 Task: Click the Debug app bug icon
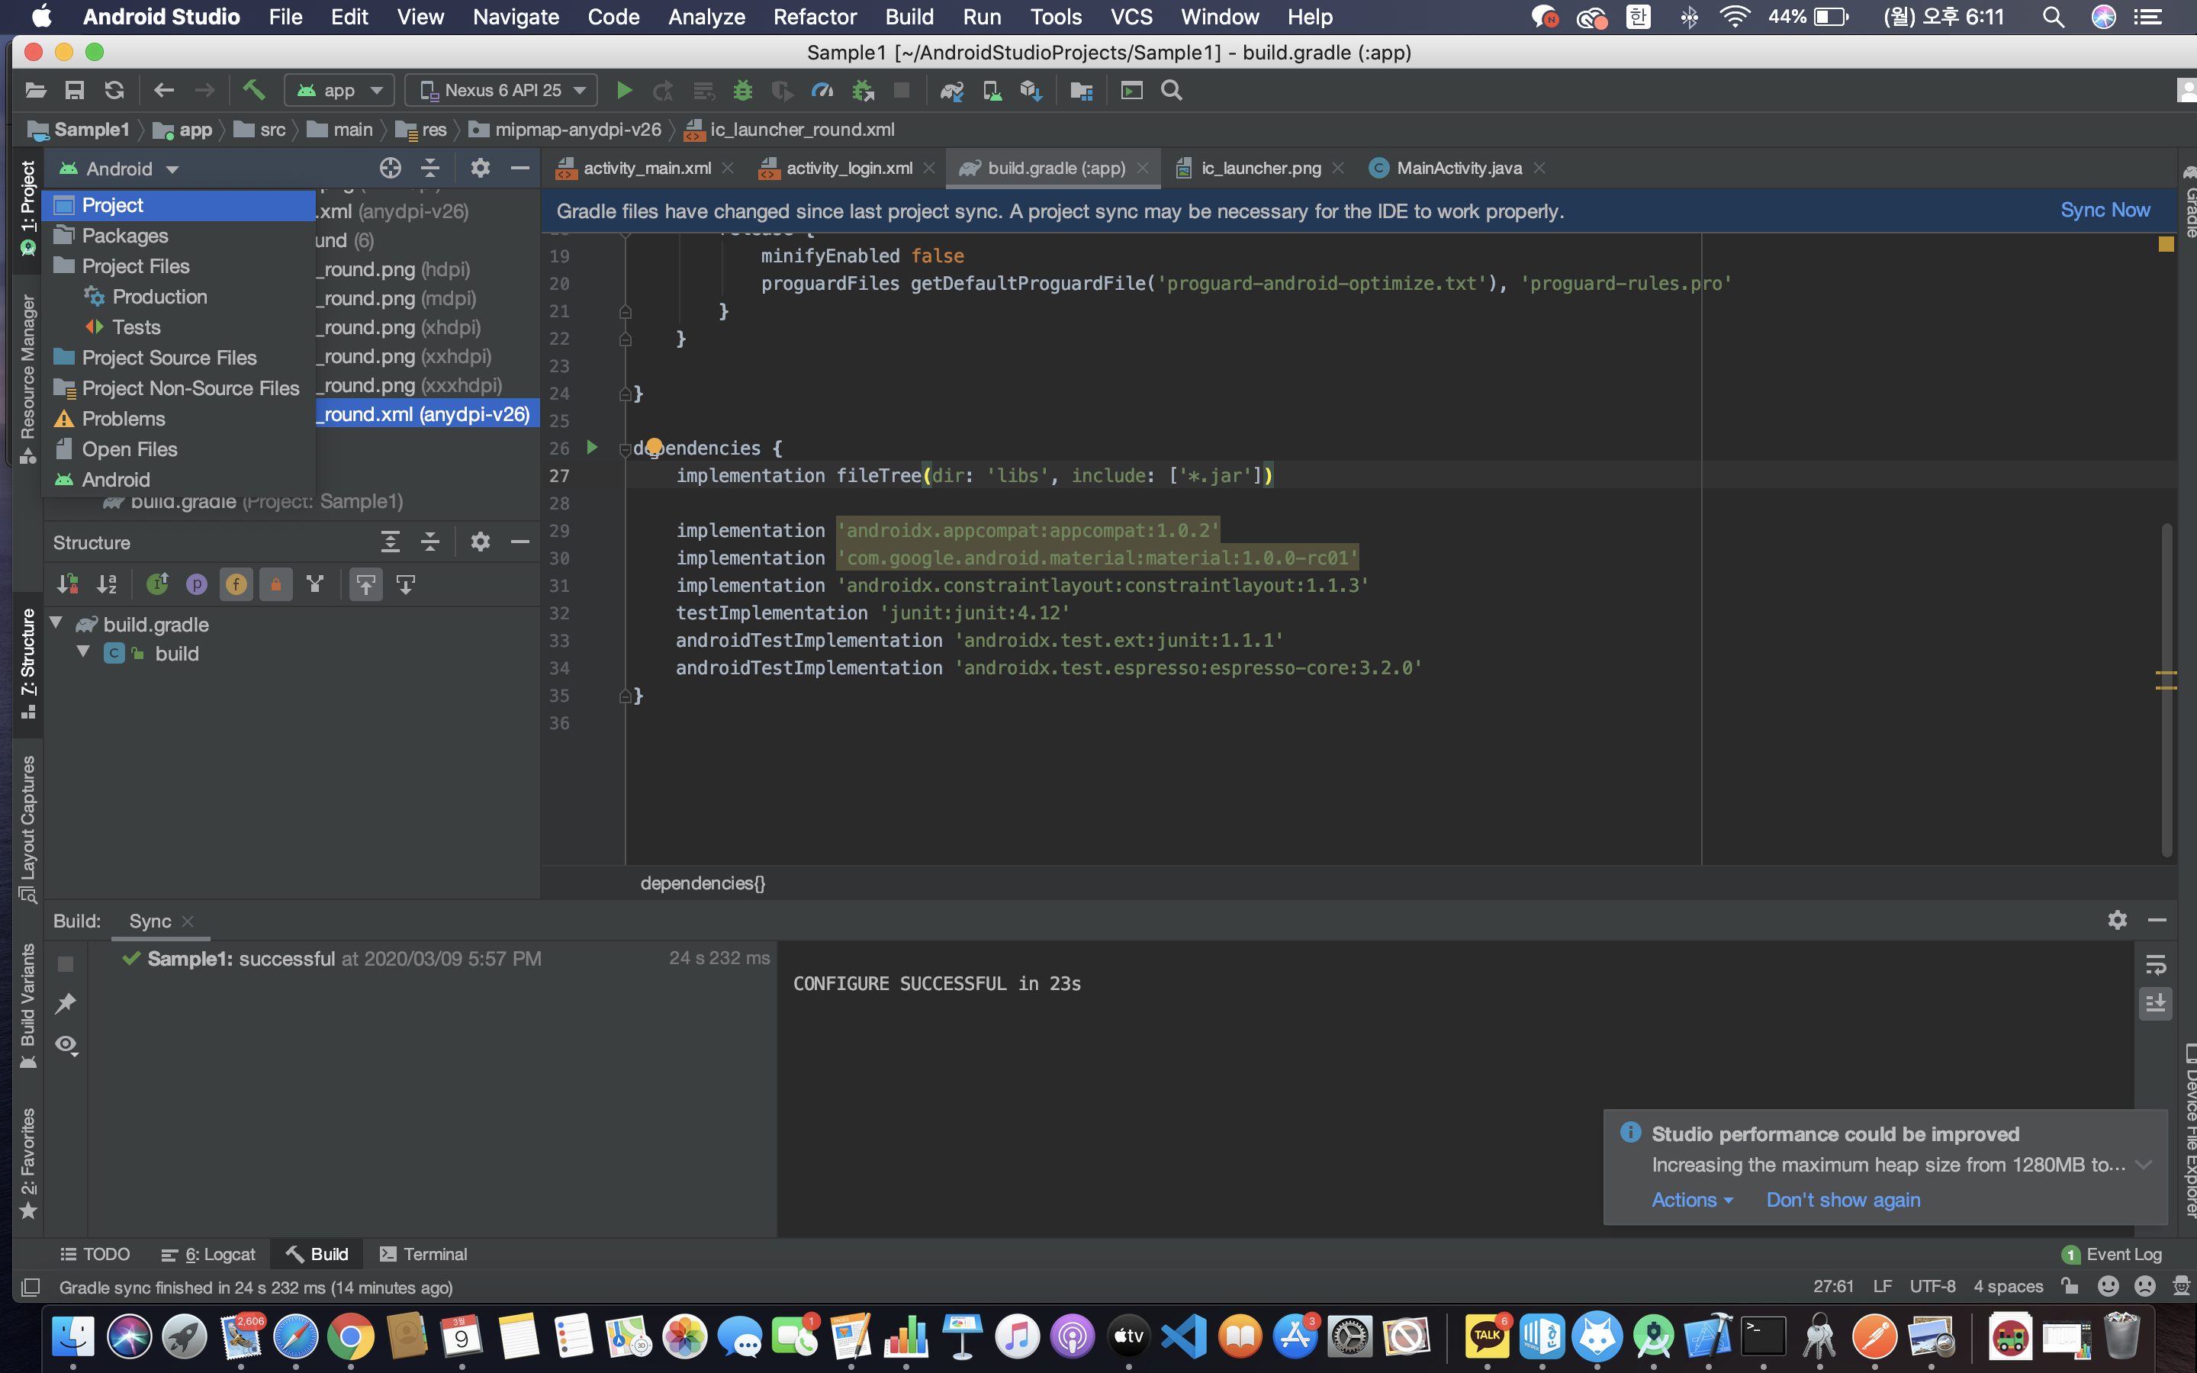(x=742, y=90)
